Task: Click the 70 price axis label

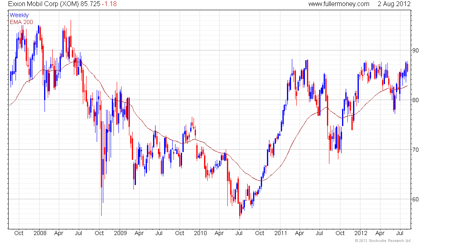Action: [x=415, y=150]
